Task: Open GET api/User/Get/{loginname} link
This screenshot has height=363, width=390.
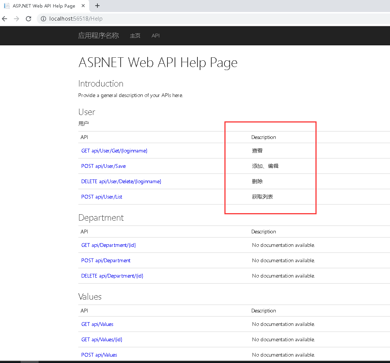Action: coord(114,151)
